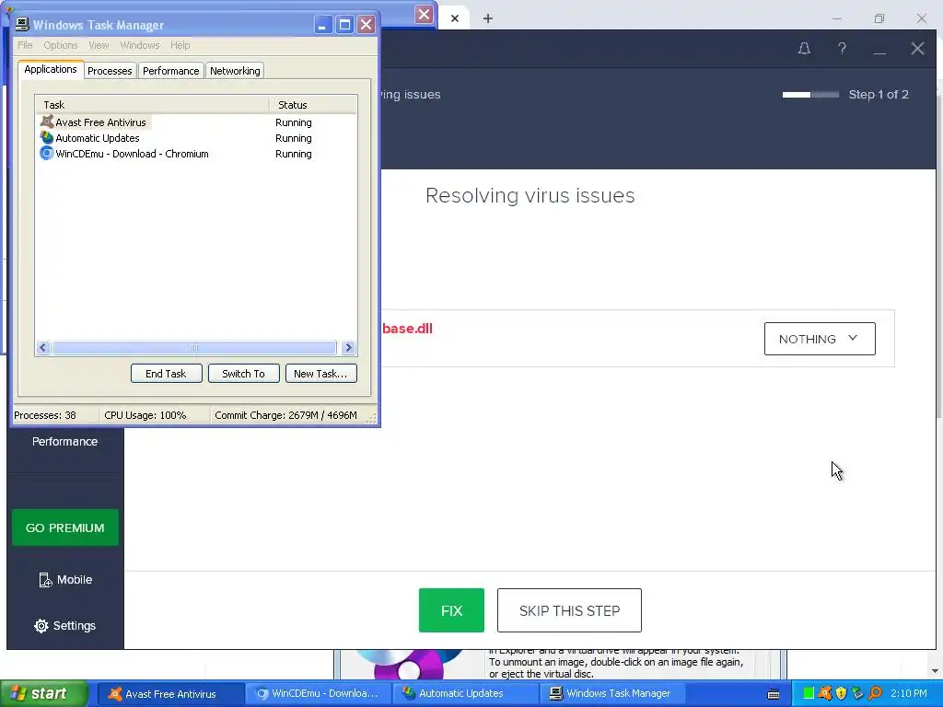Click green CPU usage tray icon
This screenshot has height=707, width=943.
[809, 694]
